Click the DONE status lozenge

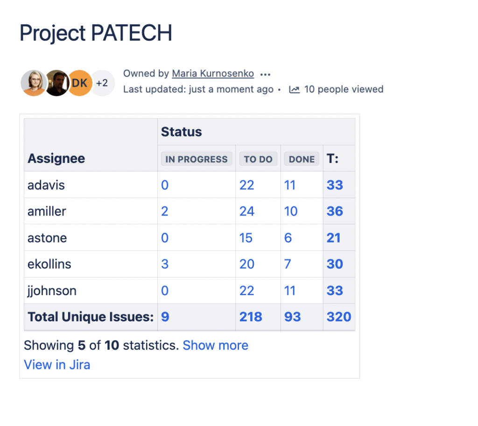pos(301,159)
